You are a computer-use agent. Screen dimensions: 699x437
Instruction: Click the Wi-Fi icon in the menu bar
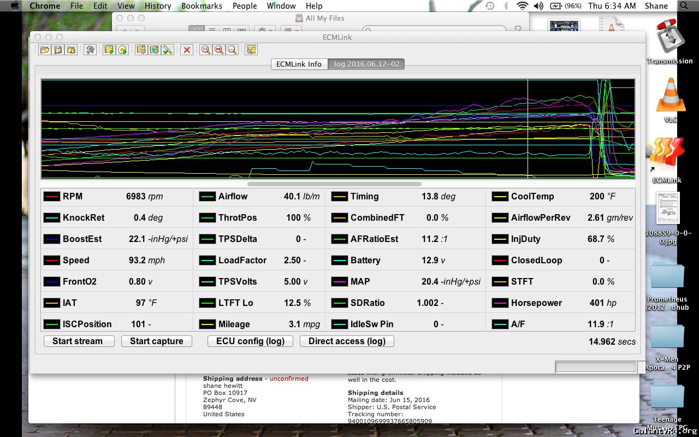pos(523,6)
